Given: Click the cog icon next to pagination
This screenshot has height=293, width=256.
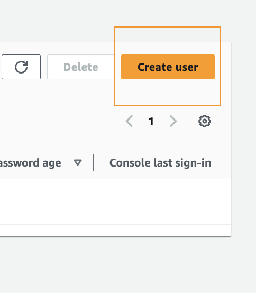Looking at the screenshot, I should coord(205,121).
